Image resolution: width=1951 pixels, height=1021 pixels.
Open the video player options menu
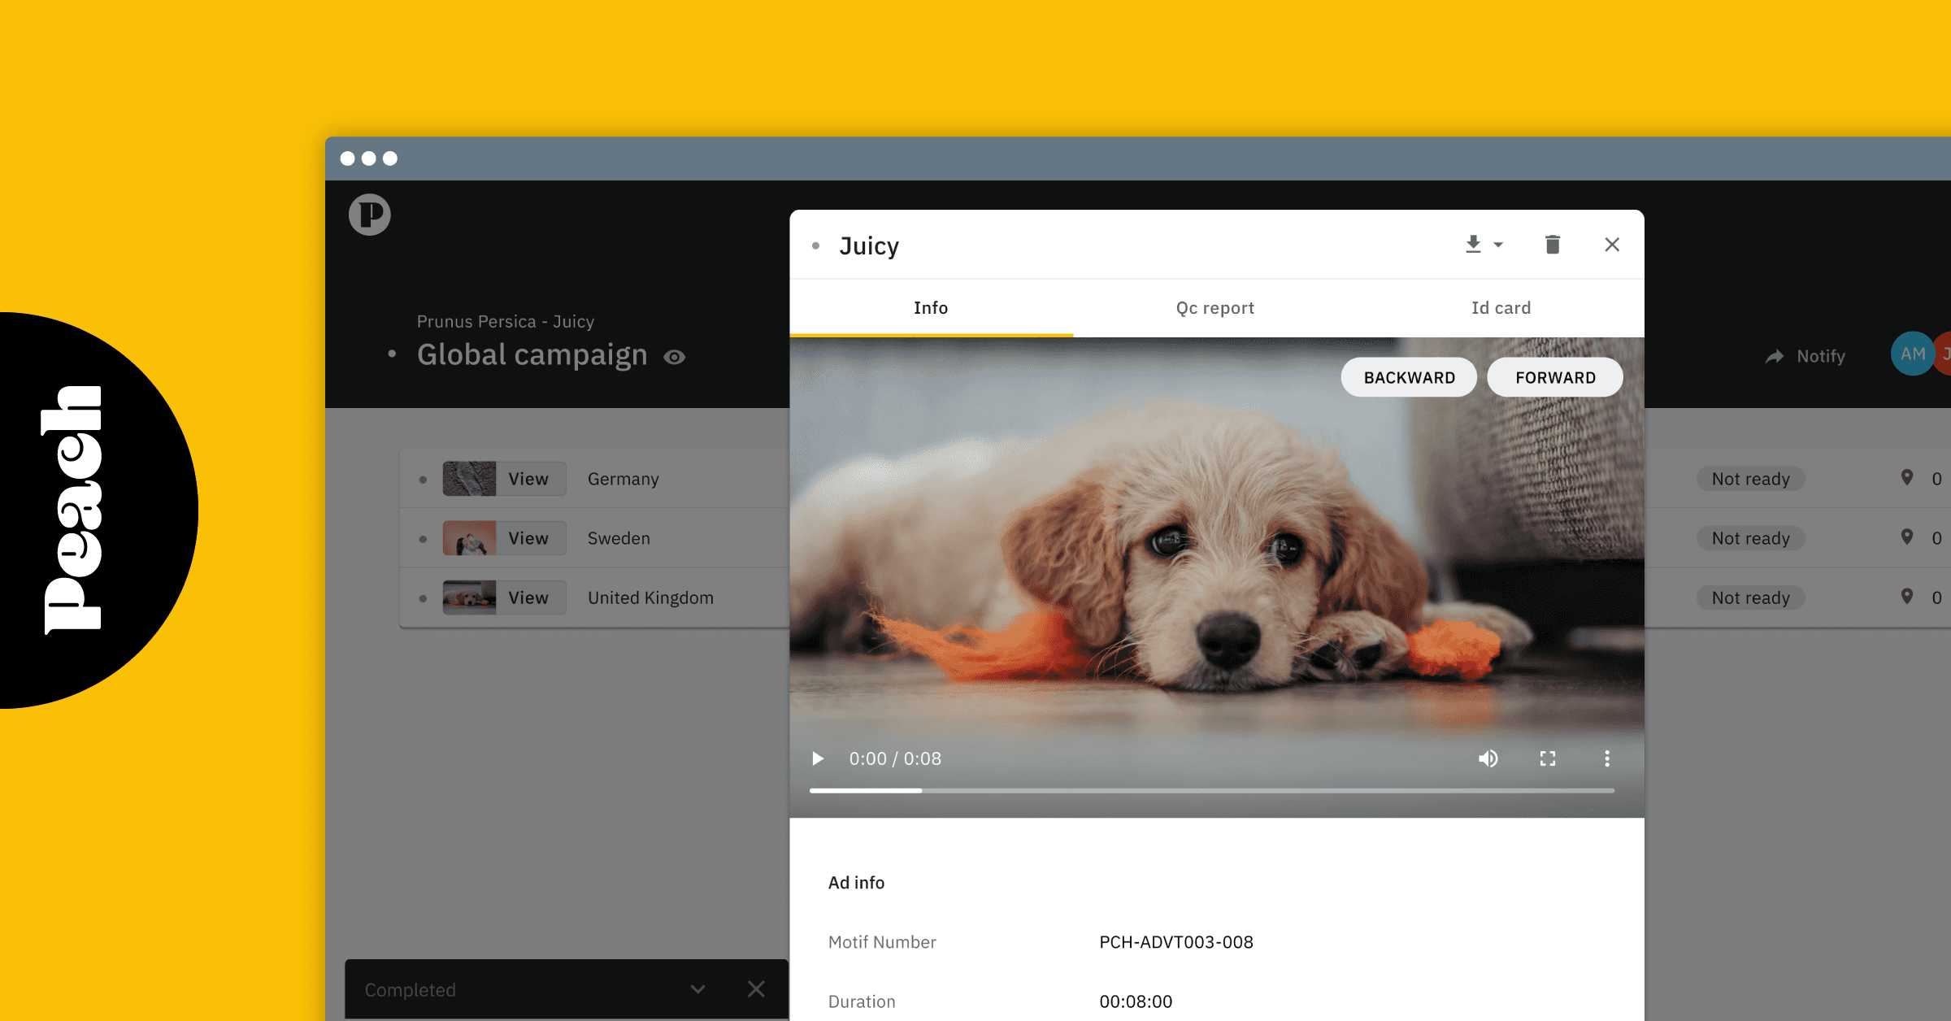(x=1606, y=758)
